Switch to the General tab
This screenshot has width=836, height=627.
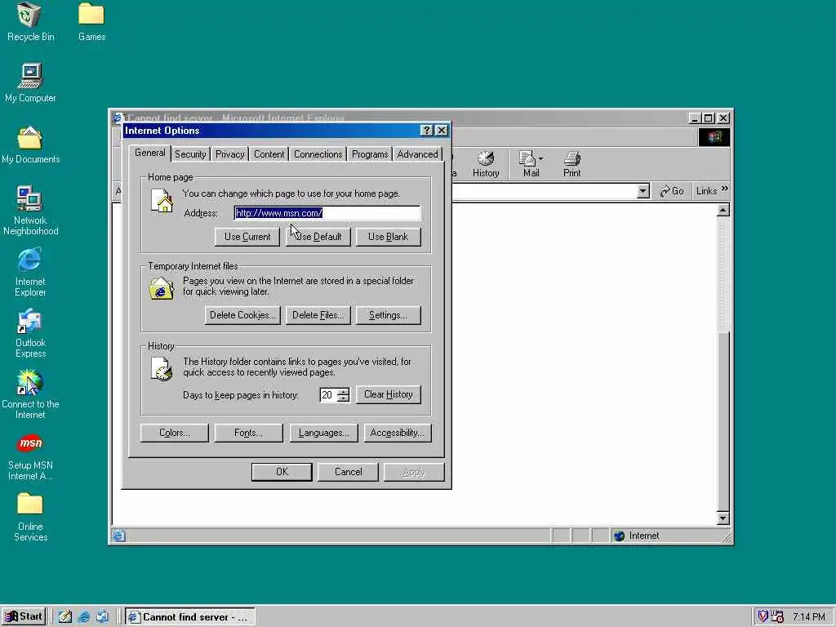click(150, 153)
